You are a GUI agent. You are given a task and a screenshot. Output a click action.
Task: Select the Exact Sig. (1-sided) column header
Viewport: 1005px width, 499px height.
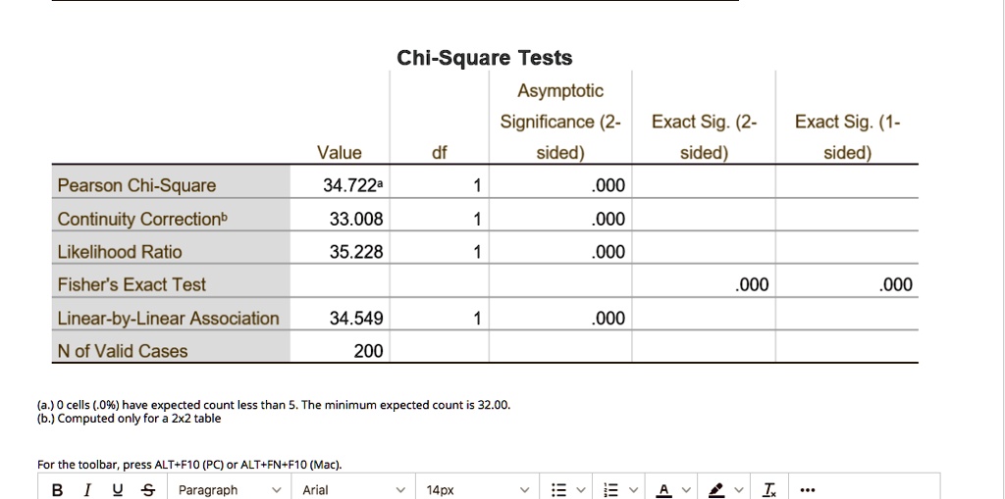tap(847, 137)
